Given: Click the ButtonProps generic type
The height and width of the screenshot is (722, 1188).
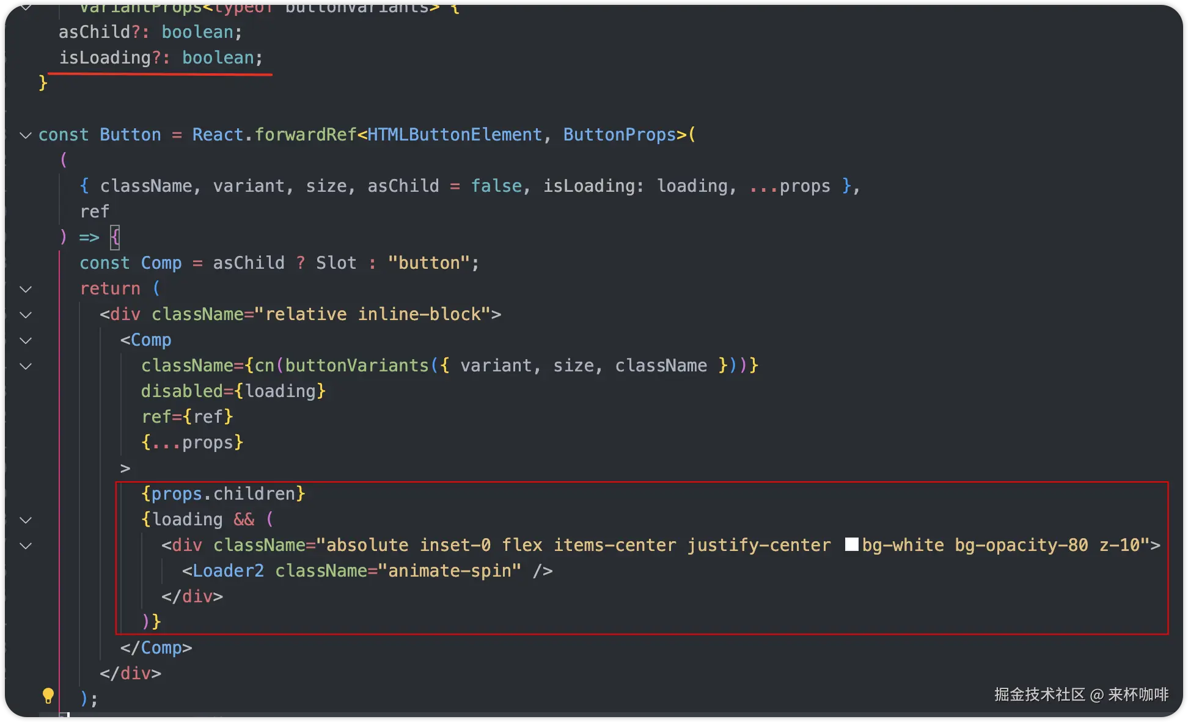Looking at the screenshot, I should [x=619, y=134].
